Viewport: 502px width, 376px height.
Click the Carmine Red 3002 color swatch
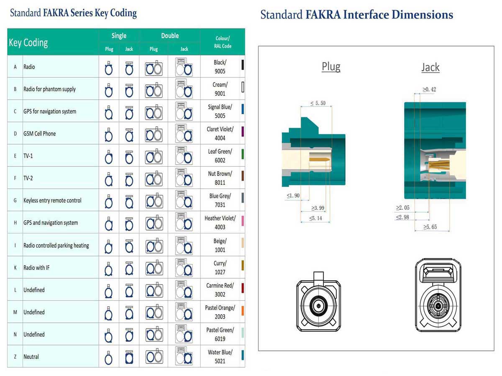coord(243,288)
